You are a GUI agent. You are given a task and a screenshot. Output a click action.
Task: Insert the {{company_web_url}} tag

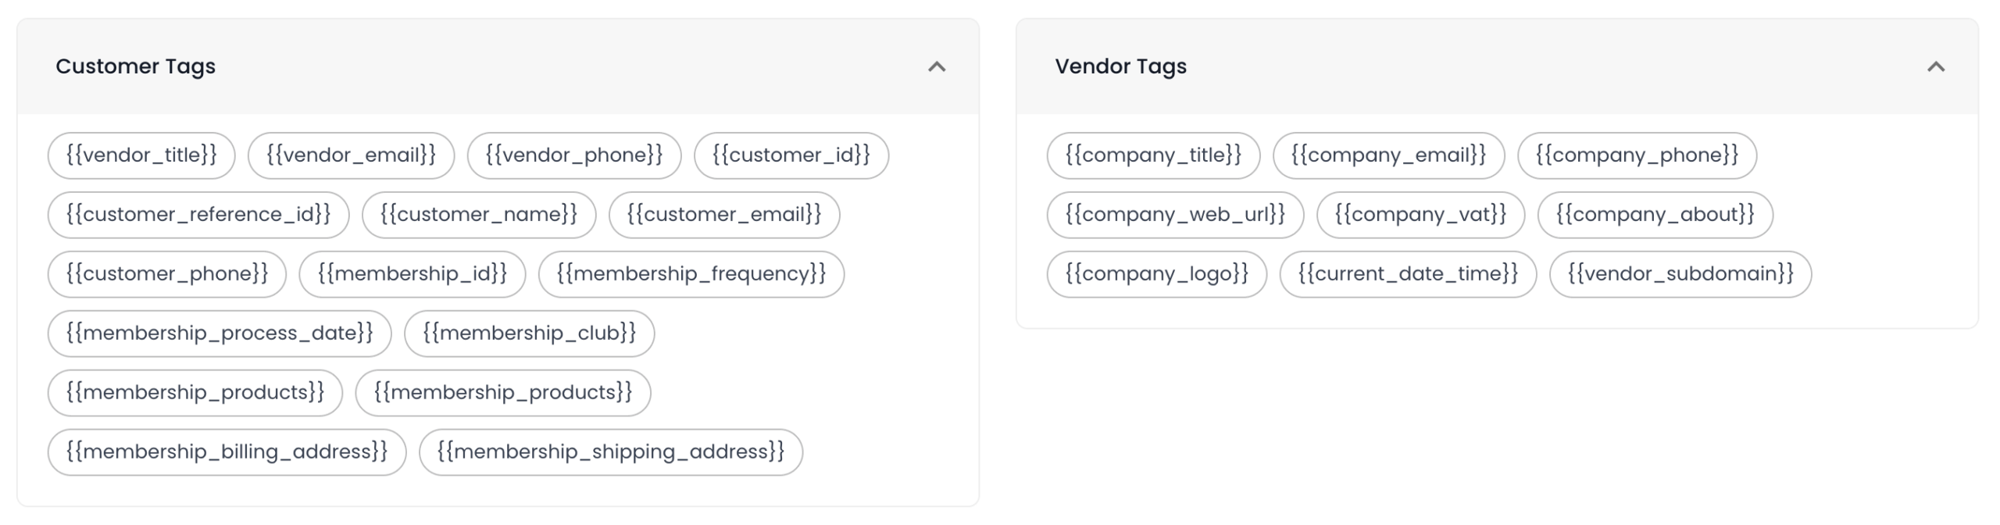point(1175,215)
